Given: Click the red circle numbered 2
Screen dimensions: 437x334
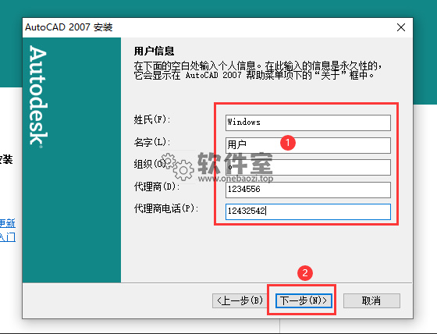Looking at the screenshot, I should [x=305, y=272].
